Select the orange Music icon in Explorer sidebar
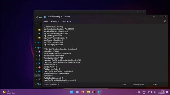This screenshot has width=170, height=95. [40, 68]
